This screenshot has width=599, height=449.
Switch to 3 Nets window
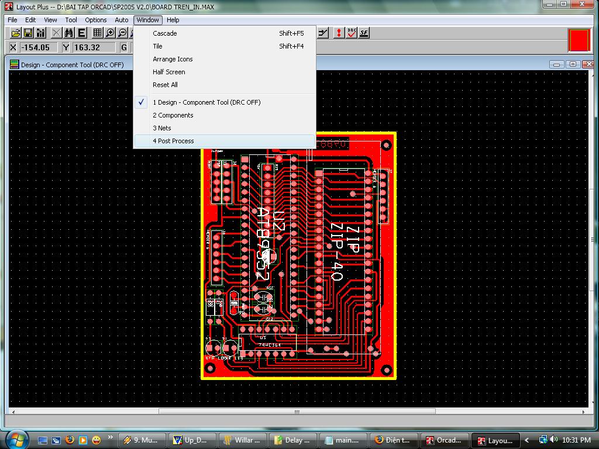coord(225,128)
